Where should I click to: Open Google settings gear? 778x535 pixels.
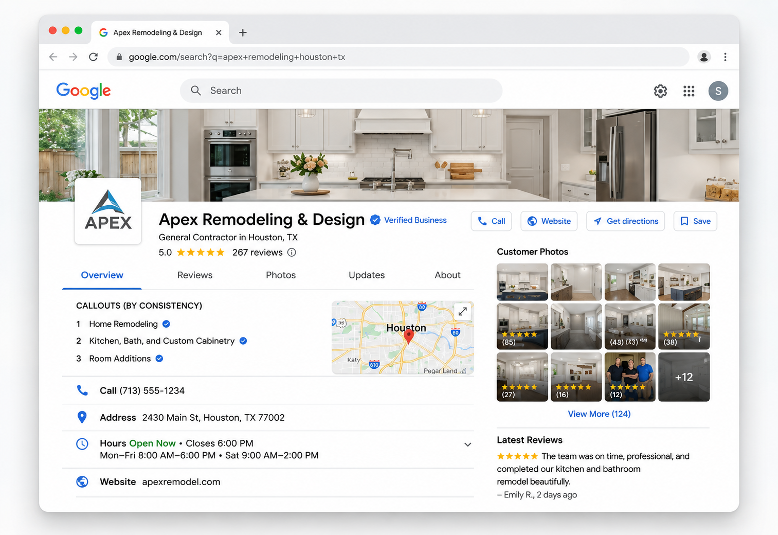click(x=660, y=91)
